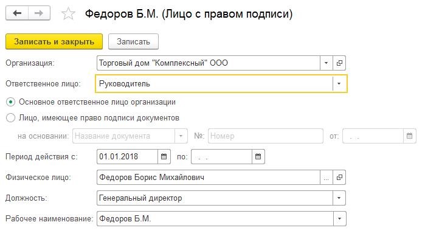Select Лицо, имеющее право подписи документов
Image resolution: width=425 pixels, height=239 pixels.
10,118
